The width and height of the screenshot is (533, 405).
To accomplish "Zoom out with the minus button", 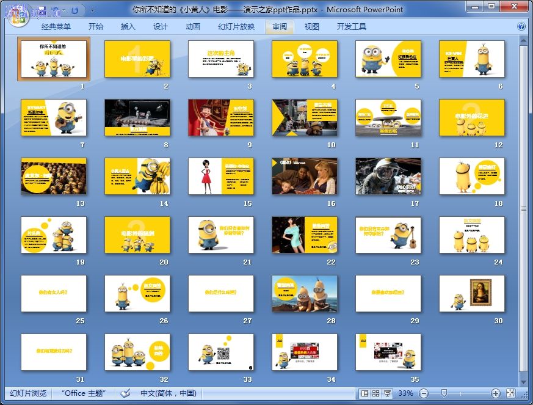I will click(x=424, y=394).
